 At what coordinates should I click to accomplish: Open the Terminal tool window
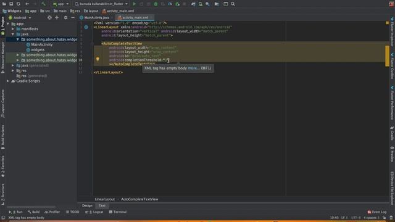(x=118, y=212)
